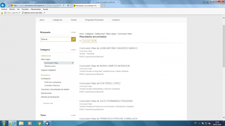Screen dimensions: 225x126
Task: Open the Ver menu
Action: 18,9
